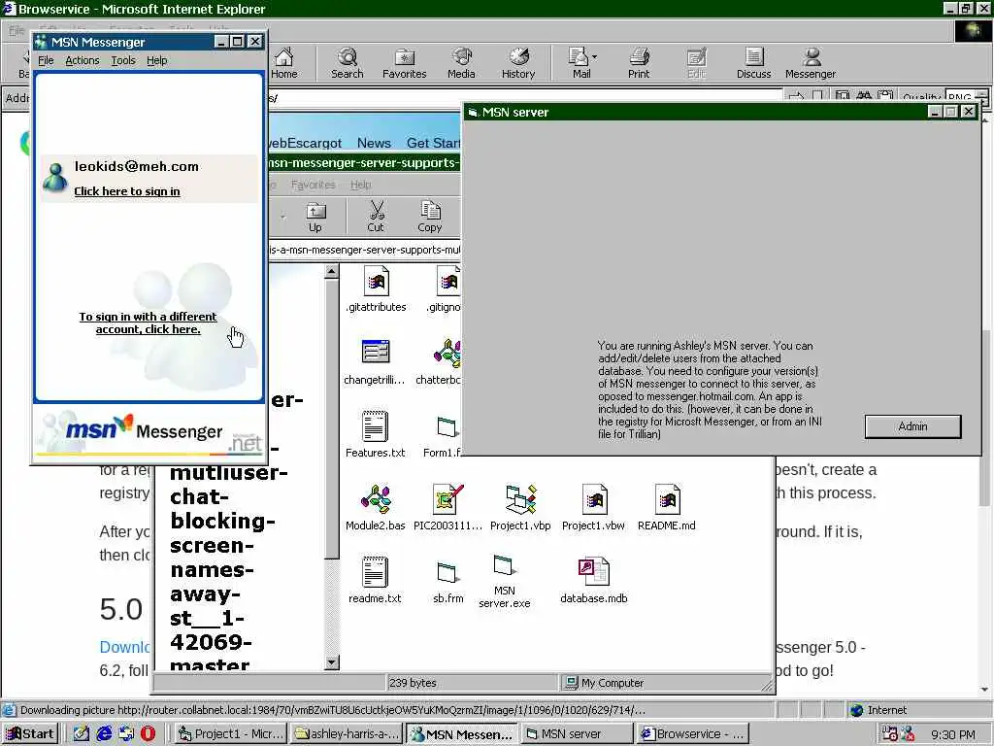
Task: Click the Start button on the taskbar
Action: [30, 734]
